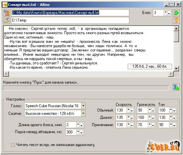The height and width of the screenshot is (155, 183).
Task: Click the Обычный speed value 130 field
Action: point(121,110)
